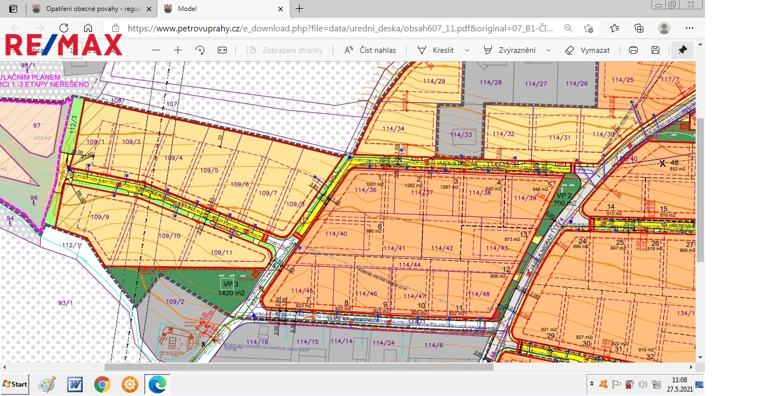Save the PDF with the disk icon

click(655, 50)
